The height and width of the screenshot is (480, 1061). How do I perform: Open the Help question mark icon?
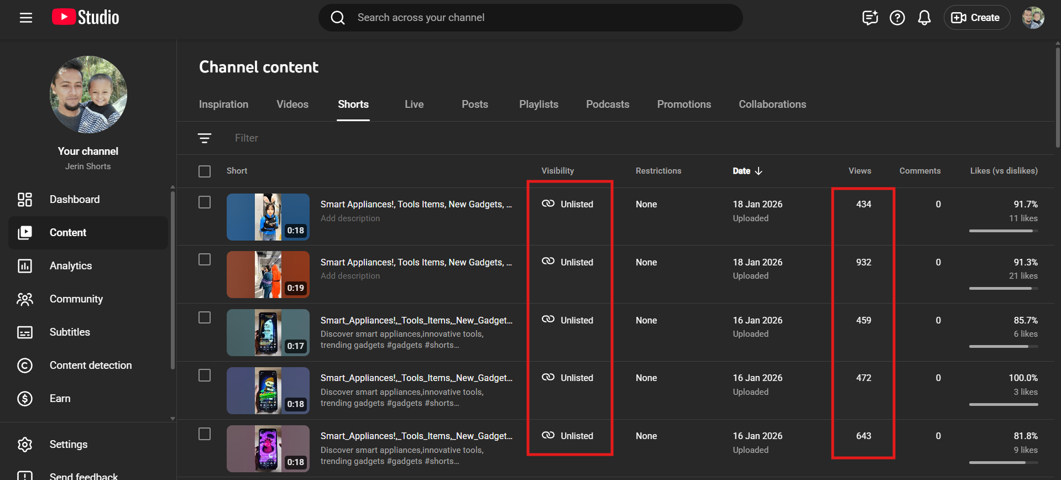point(897,18)
